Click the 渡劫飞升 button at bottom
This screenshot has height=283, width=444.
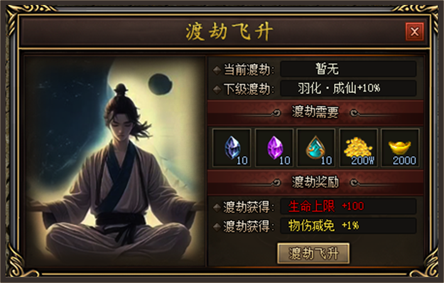[313, 253]
